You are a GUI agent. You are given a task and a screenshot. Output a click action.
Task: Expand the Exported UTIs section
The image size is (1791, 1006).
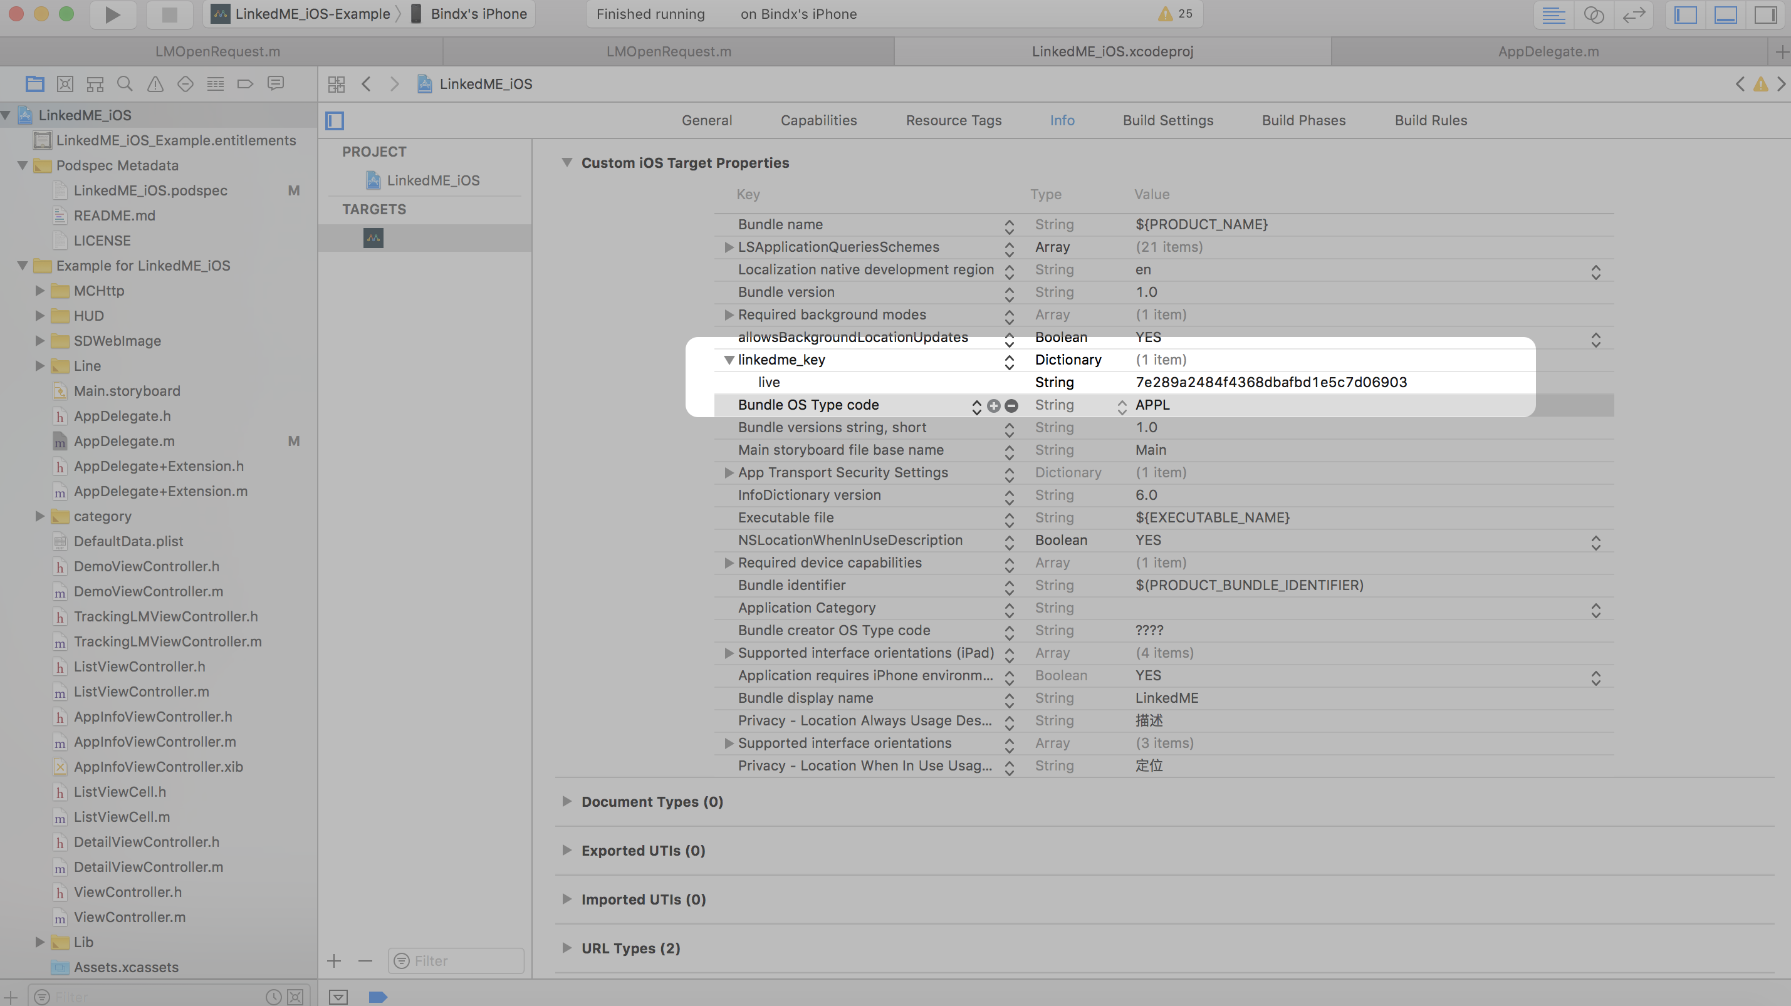[x=567, y=851]
